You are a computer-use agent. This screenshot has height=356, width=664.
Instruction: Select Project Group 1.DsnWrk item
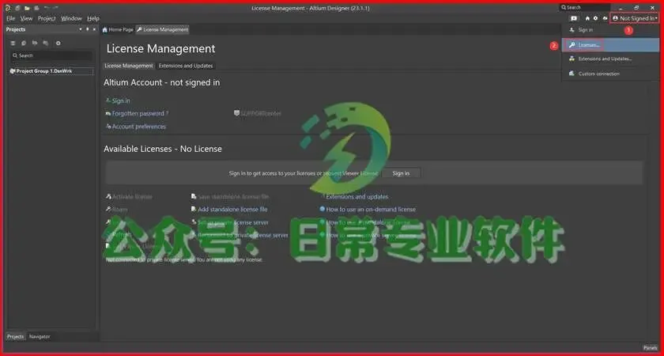tap(51, 71)
